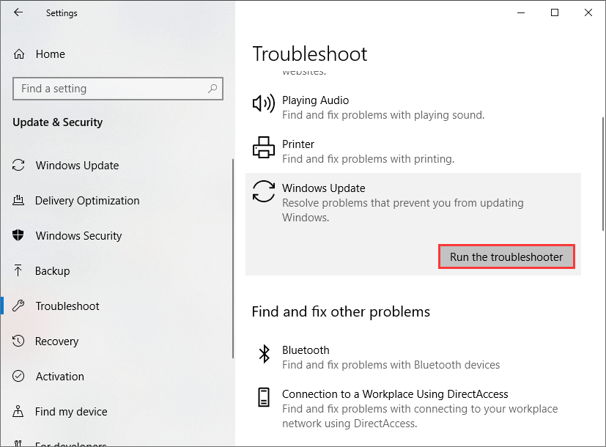
Task: Click the search magnifier icon
Action: [x=213, y=89]
